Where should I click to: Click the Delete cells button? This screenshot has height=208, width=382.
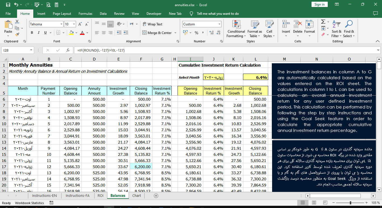298,27
